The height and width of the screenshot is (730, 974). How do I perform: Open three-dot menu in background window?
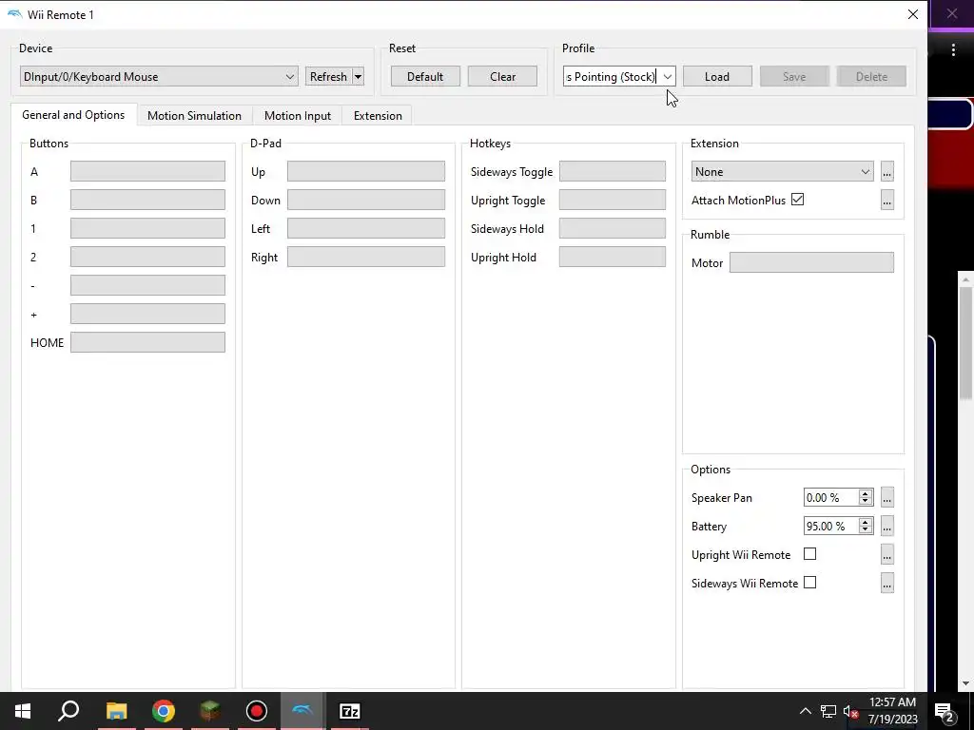coord(953,50)
